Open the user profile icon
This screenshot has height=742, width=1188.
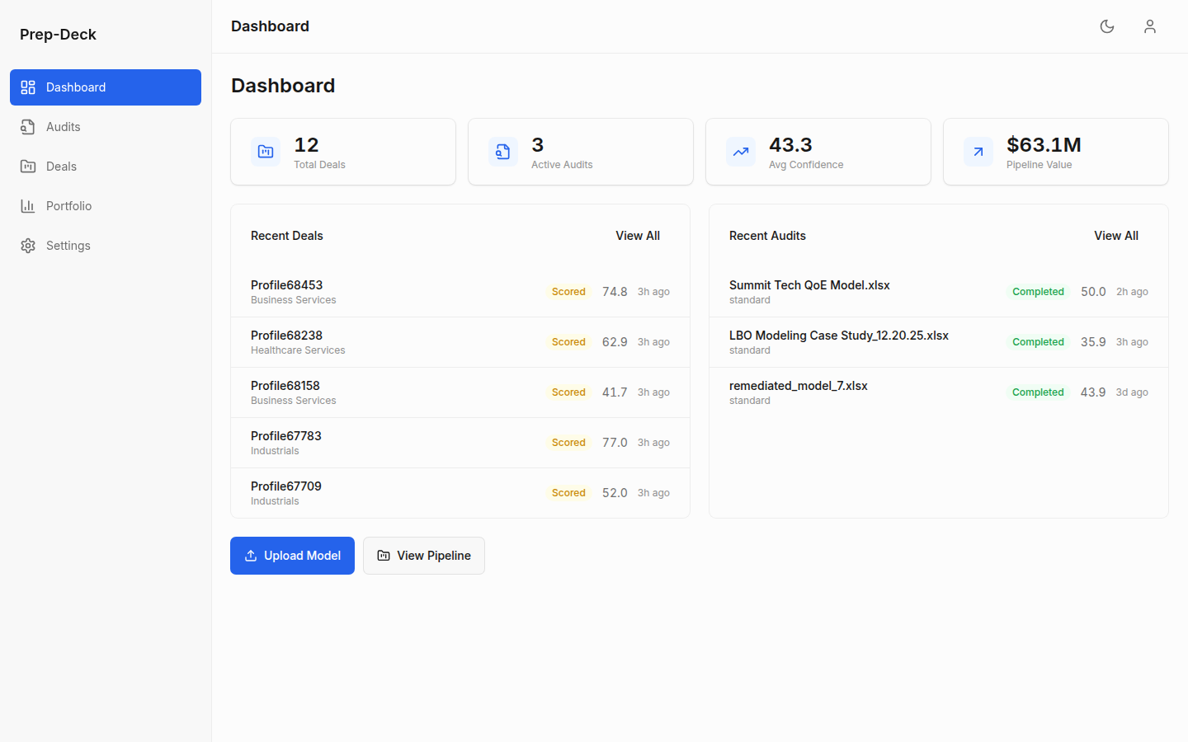click(x=1150, y=26)
